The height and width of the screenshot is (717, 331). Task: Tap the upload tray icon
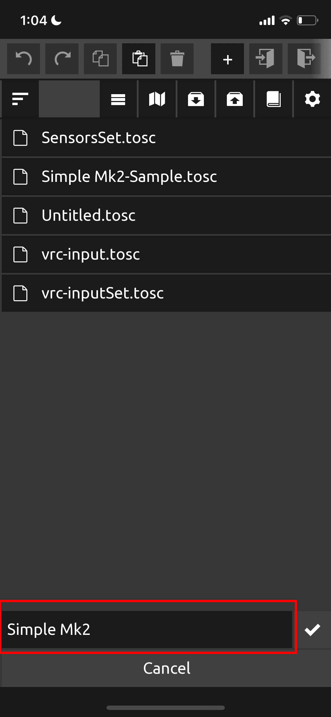pos(235,99)
